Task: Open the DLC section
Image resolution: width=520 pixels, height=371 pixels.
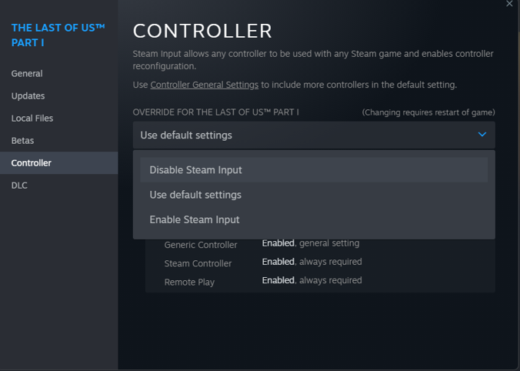Action: (20, 185)
